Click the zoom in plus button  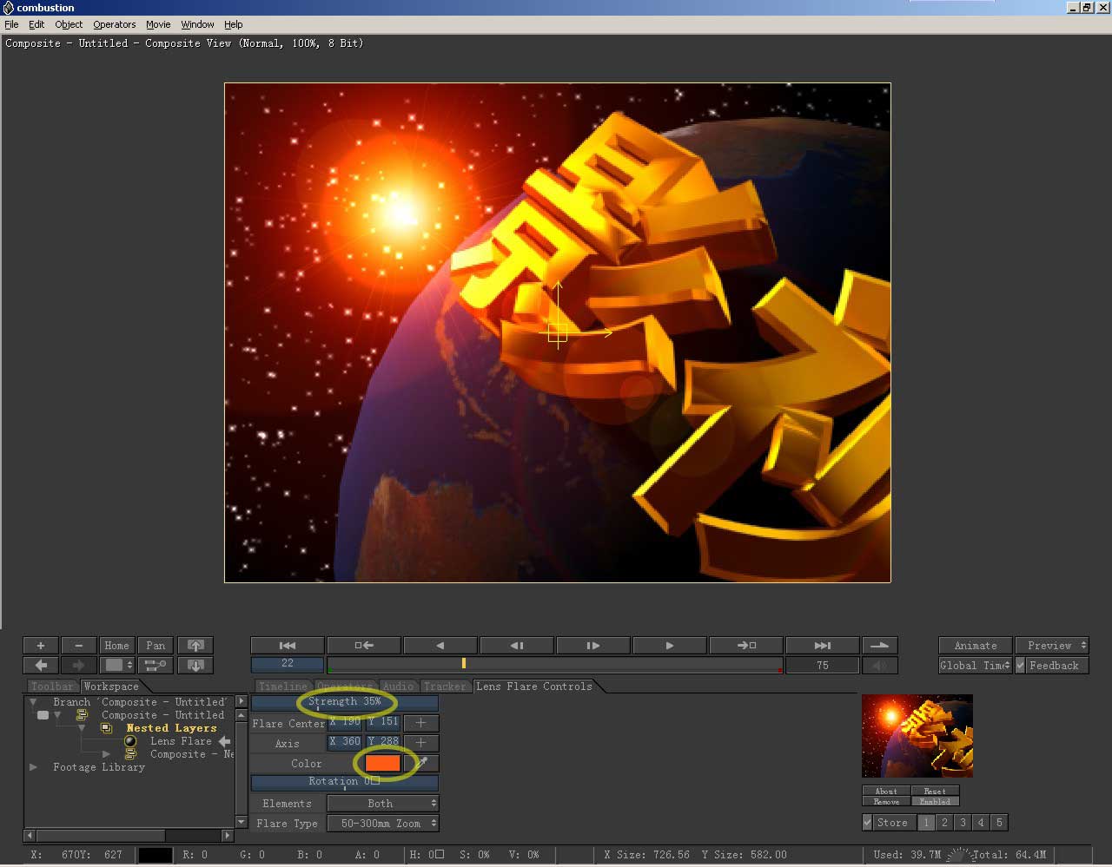[40, 646]
